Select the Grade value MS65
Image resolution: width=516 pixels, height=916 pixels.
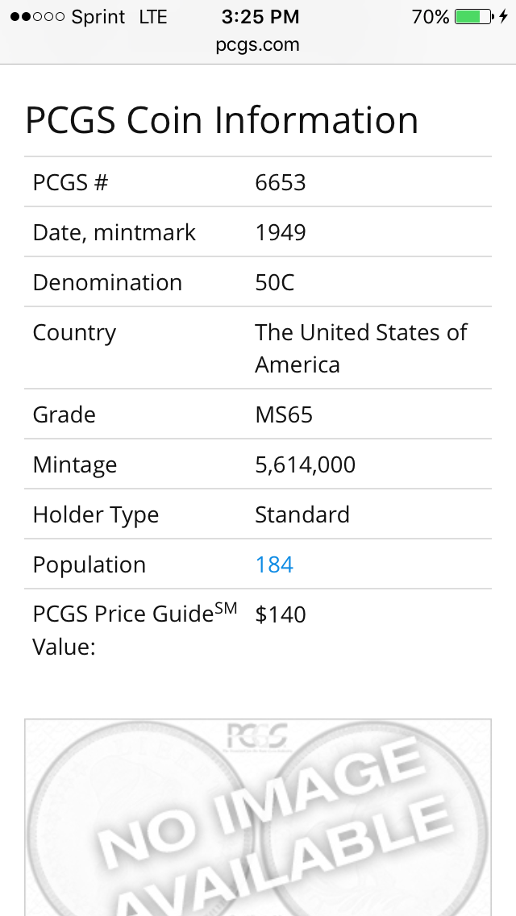[x=284, y=414]
